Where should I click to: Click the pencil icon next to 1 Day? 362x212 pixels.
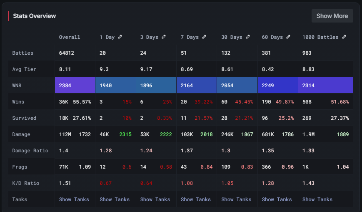[120, 37]
